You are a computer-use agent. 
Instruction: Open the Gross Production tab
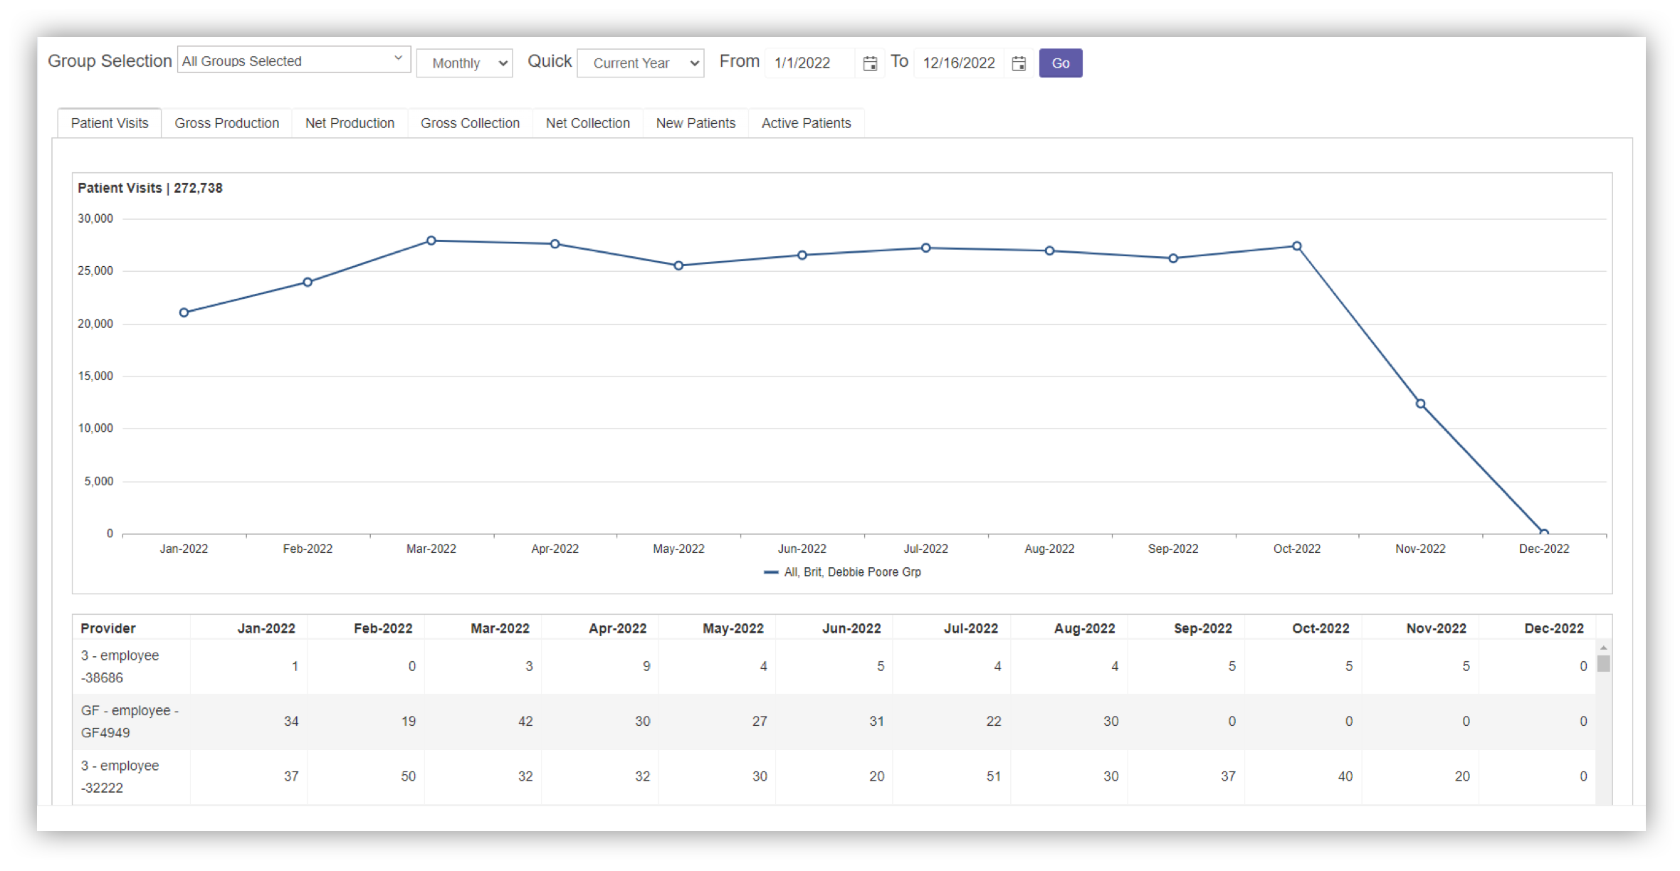[x=227, y=123]
